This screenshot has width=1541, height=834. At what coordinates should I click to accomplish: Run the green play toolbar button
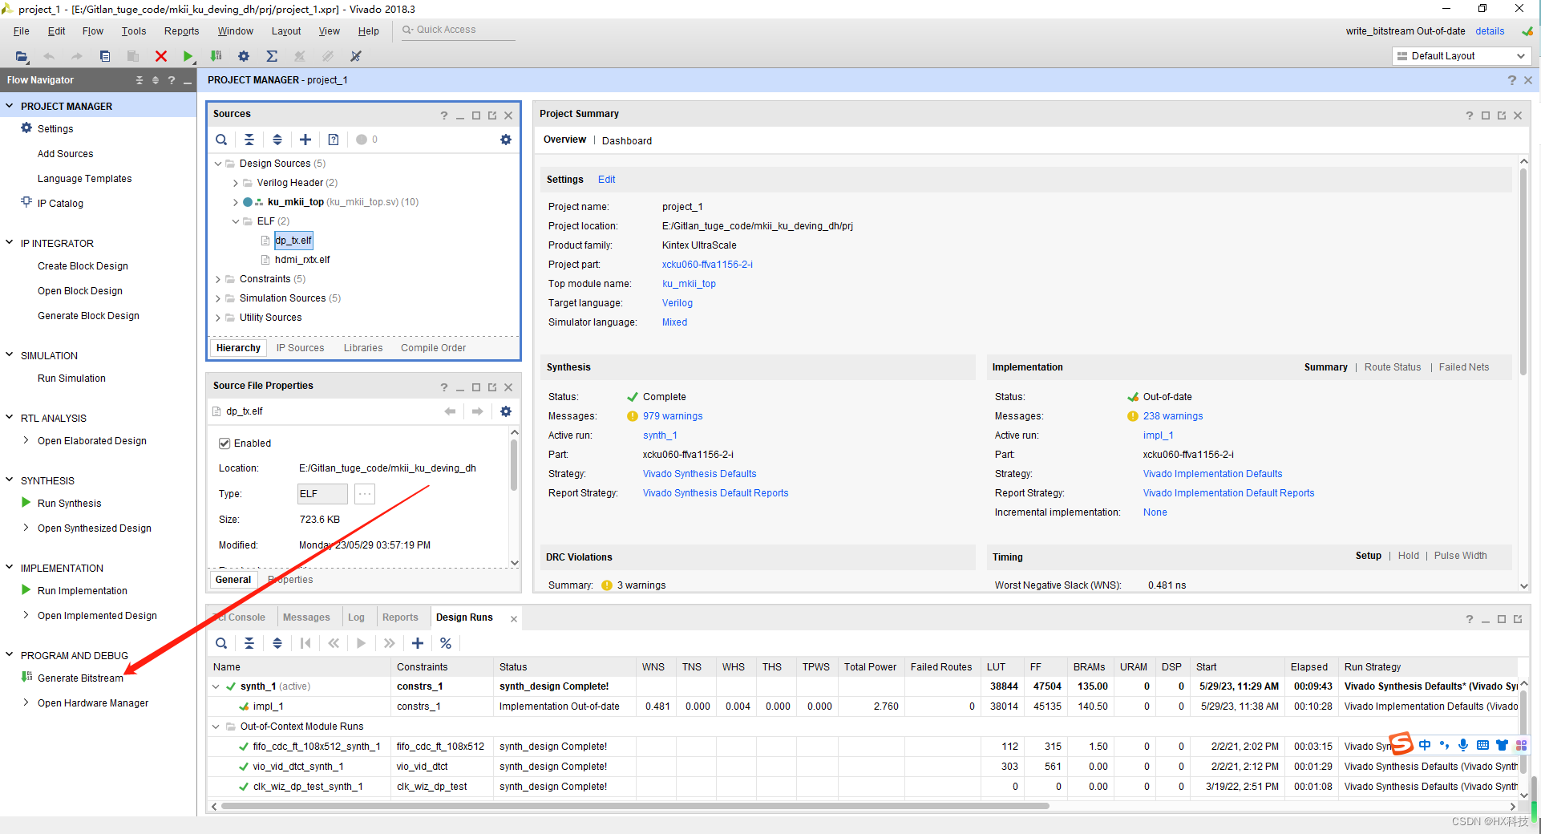coord(188,56)
